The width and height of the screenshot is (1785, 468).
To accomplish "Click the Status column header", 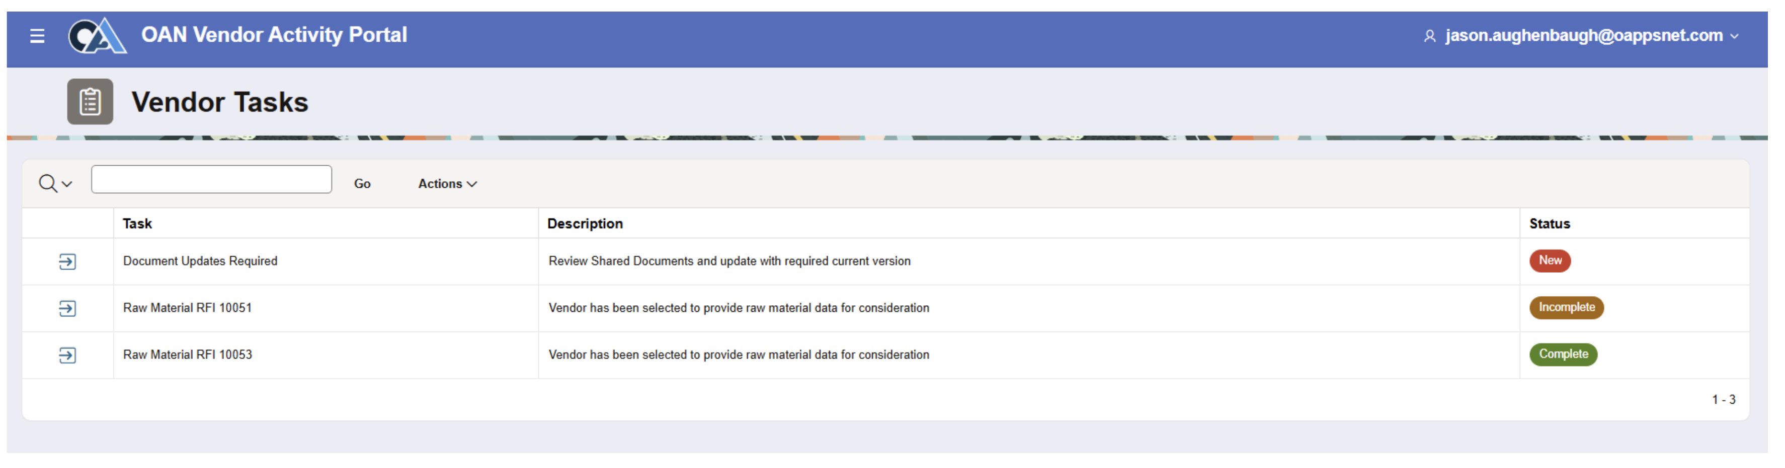I will point(1550,224).
